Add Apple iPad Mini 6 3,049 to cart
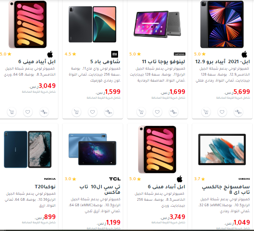Viewport: 254px width, 231px height. [12, 112]
